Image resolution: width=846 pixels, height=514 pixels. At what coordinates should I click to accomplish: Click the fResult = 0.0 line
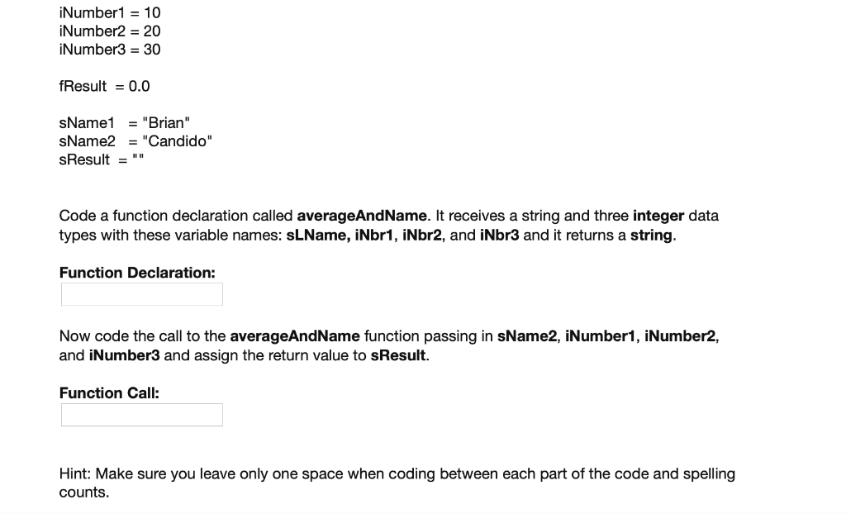pyautogui.click(x=105, y=85)
